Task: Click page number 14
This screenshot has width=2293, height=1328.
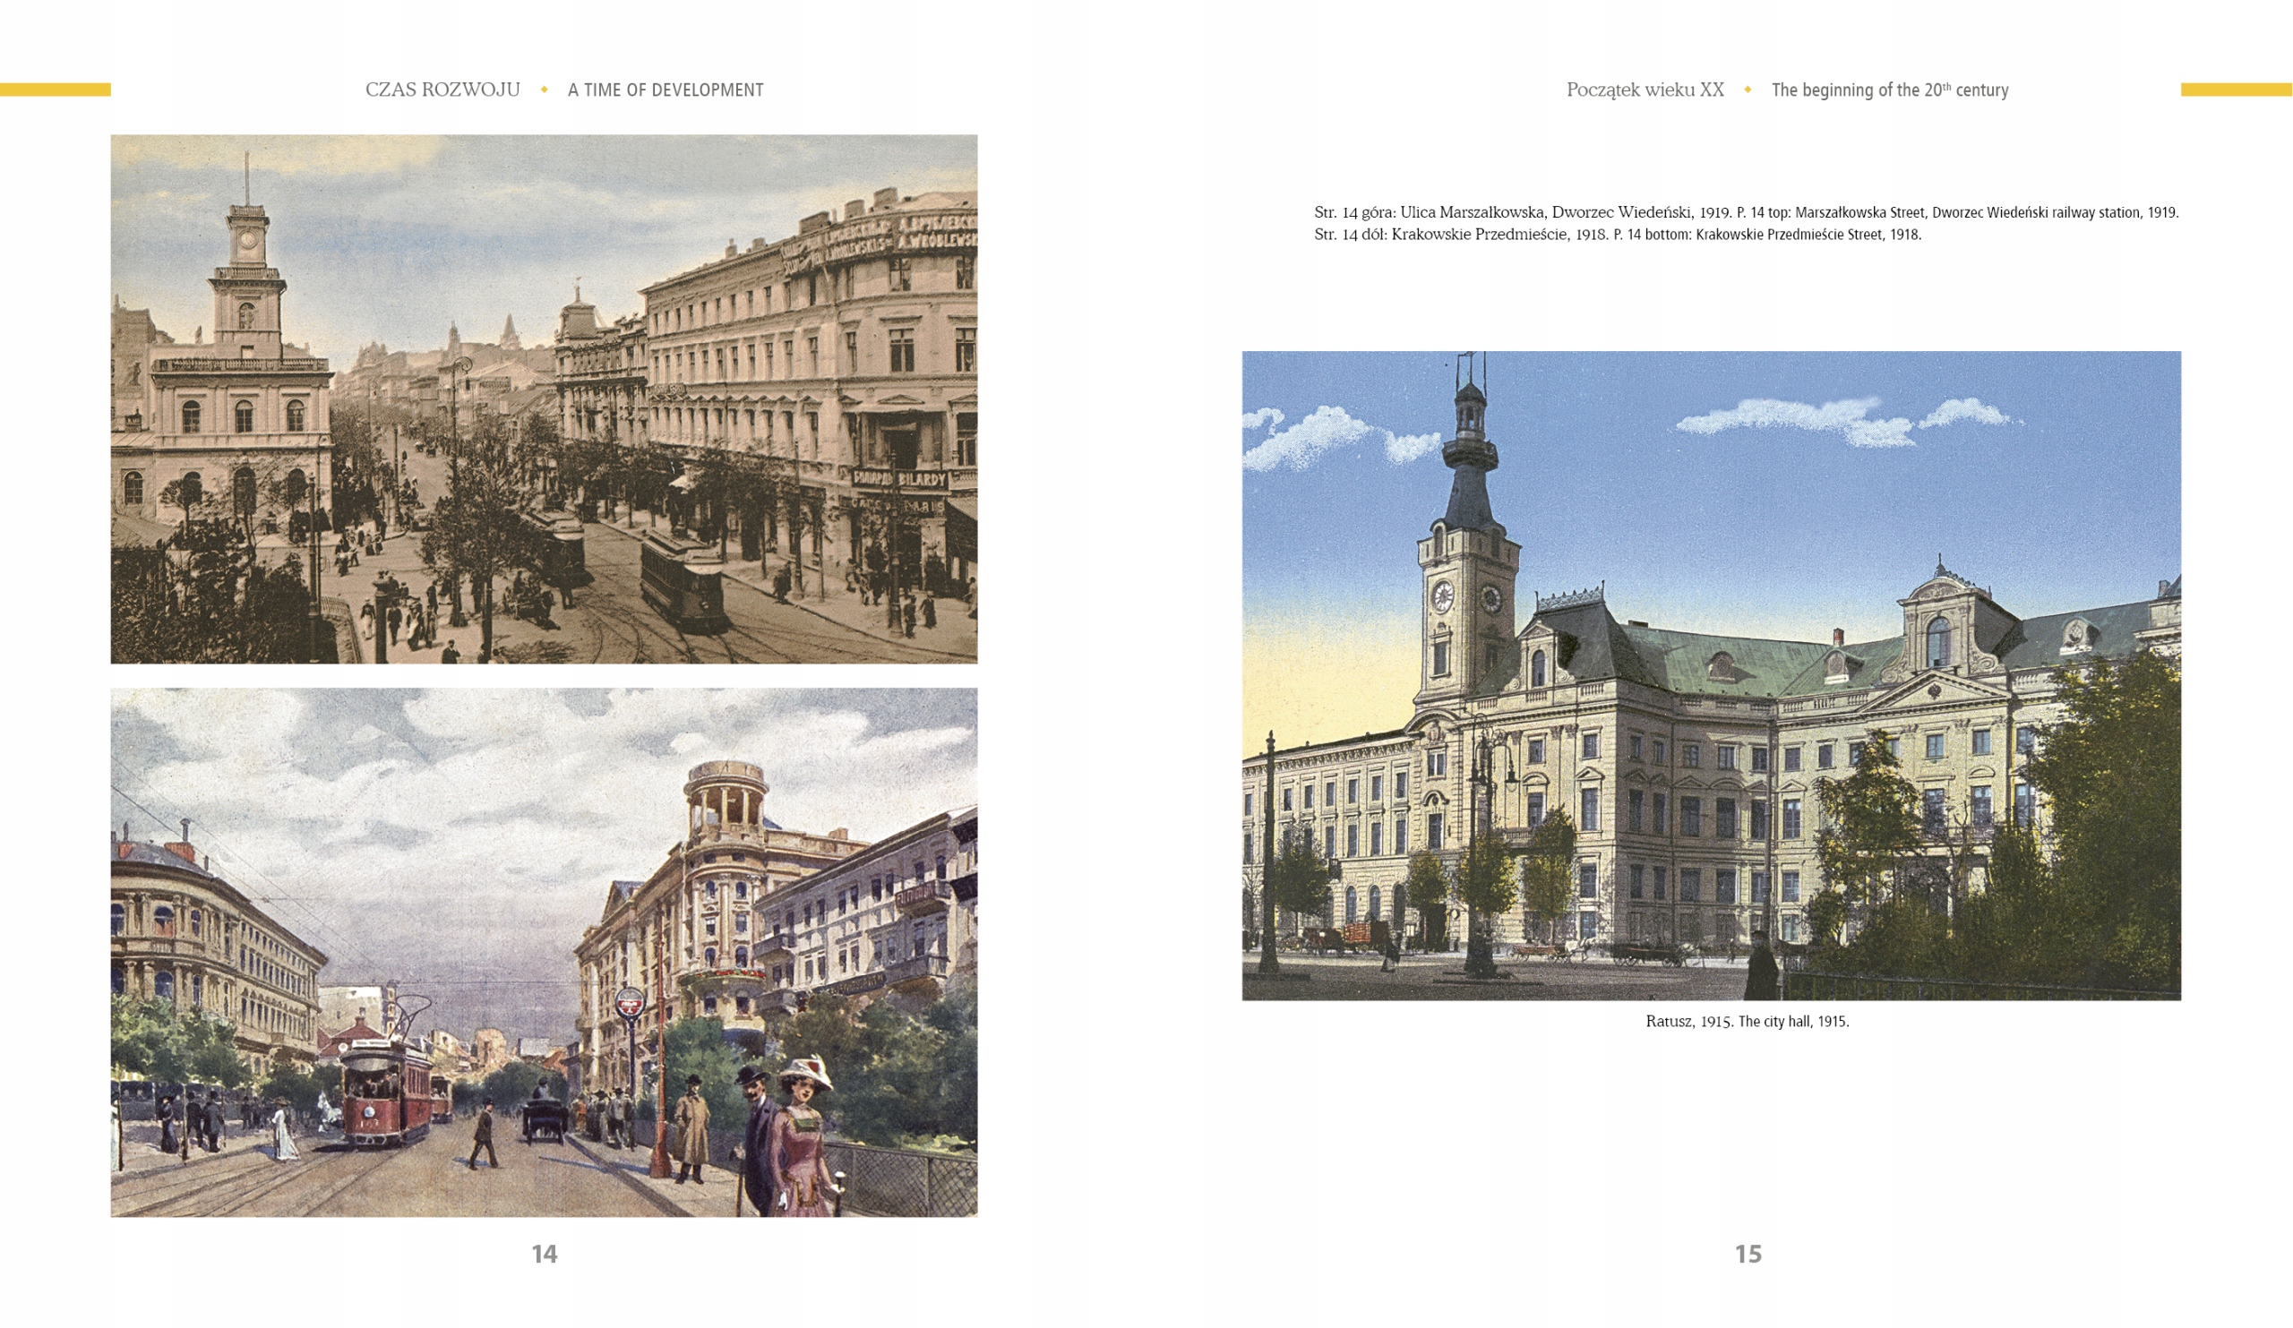Action: 544,1254
